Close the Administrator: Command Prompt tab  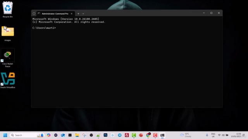point(71,14)
